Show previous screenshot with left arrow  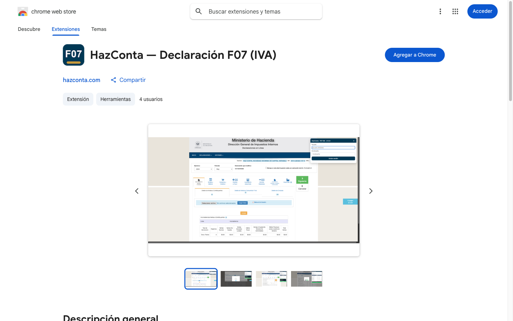pos(137,191)
